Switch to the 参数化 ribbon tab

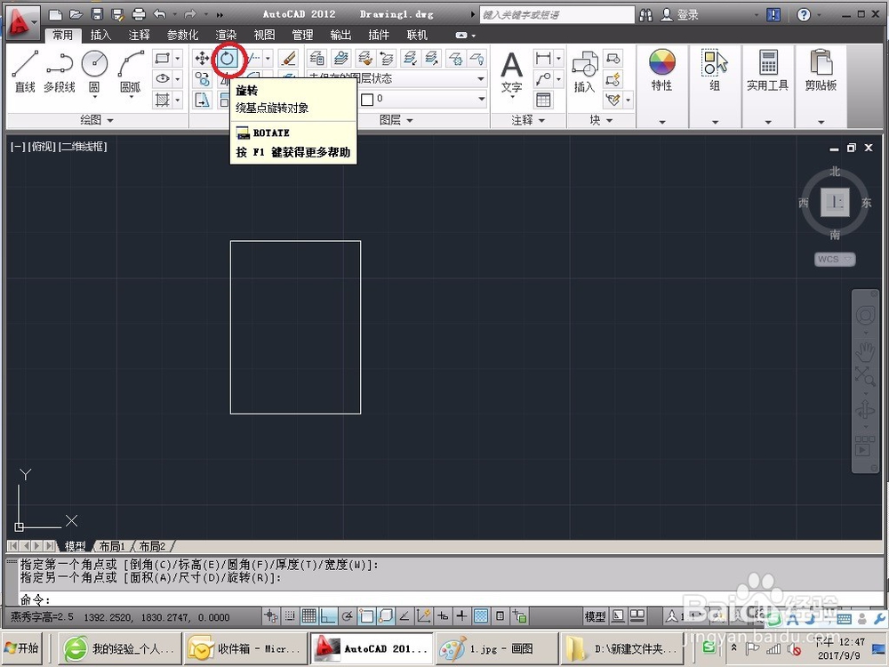(182, 36)
